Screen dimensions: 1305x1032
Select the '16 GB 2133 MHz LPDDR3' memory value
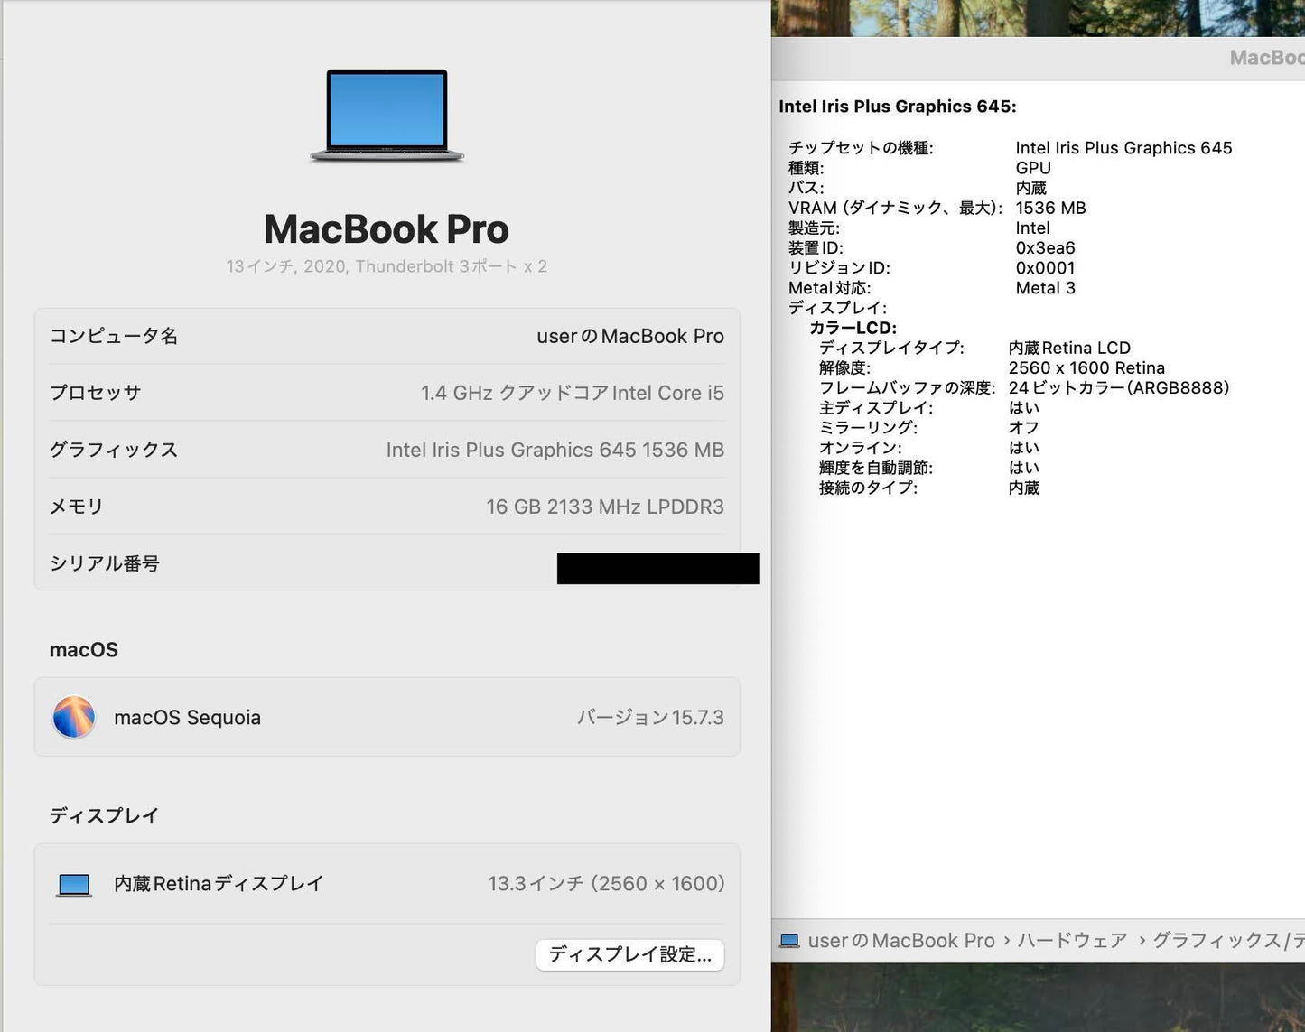(605, 507)
